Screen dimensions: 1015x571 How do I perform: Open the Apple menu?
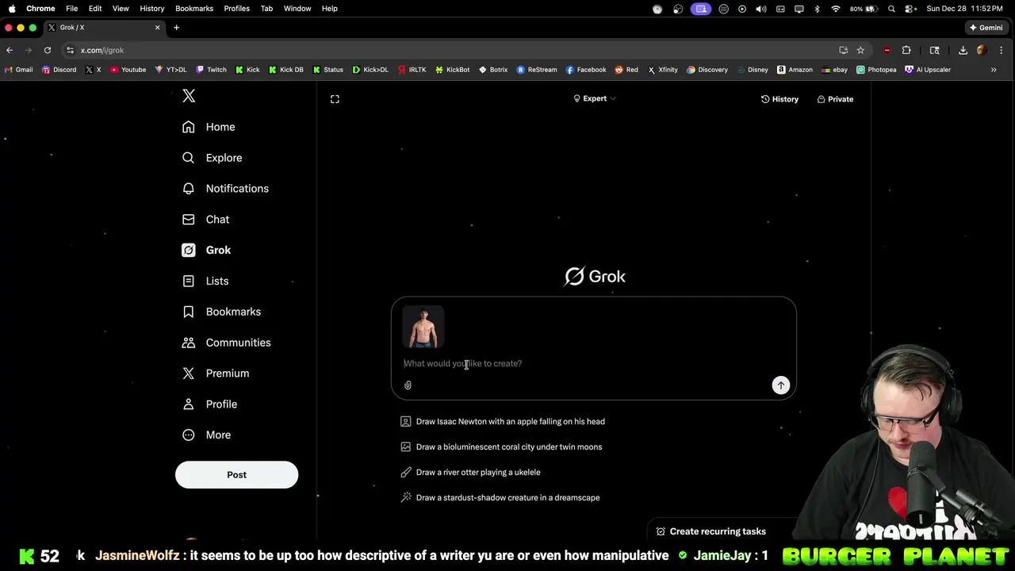12,9
